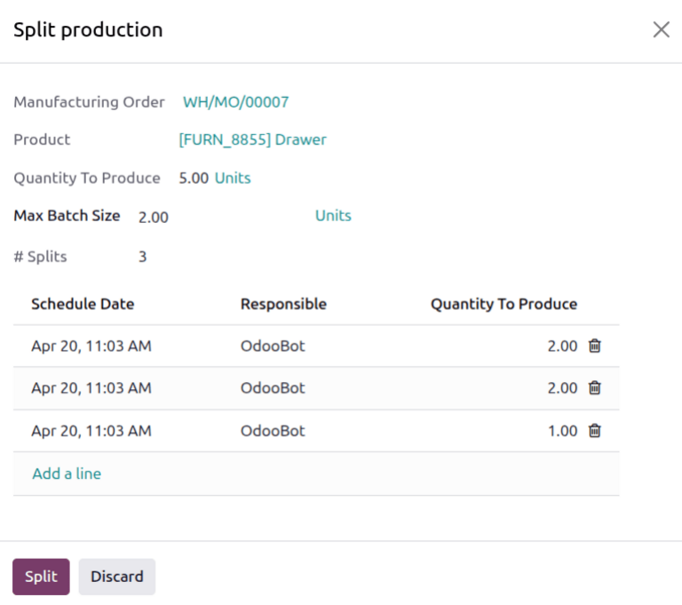Delete the first split line
Image resolution: width=682 pixels, height=605 pixels.
(x=595, y=346)
